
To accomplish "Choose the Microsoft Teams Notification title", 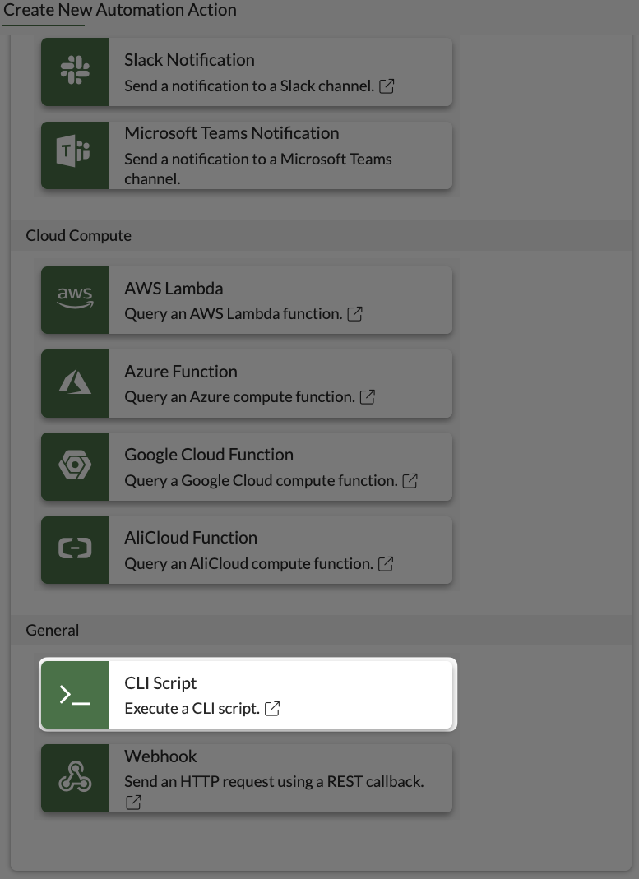I will pos(231,133).
